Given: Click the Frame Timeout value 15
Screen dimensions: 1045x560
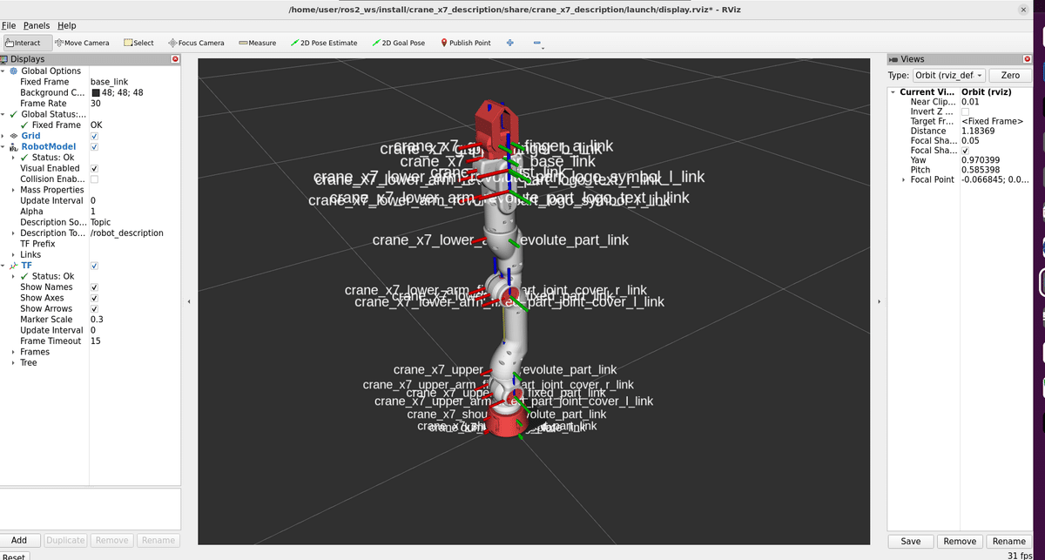Looking at the screenshot, I should (x=96, y=341).
